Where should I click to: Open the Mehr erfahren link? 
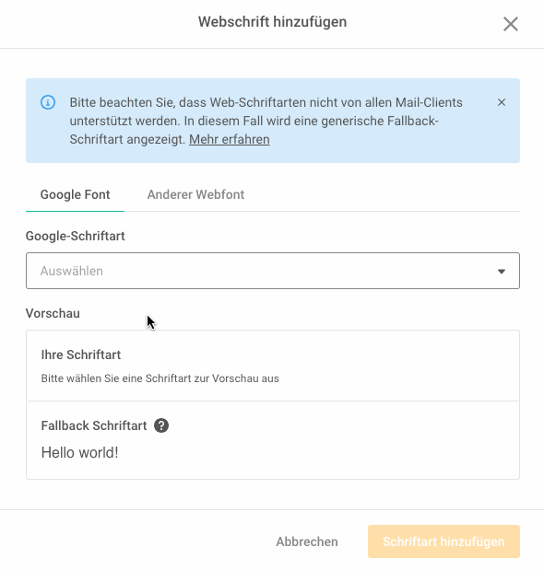click(x=230, y=139)
